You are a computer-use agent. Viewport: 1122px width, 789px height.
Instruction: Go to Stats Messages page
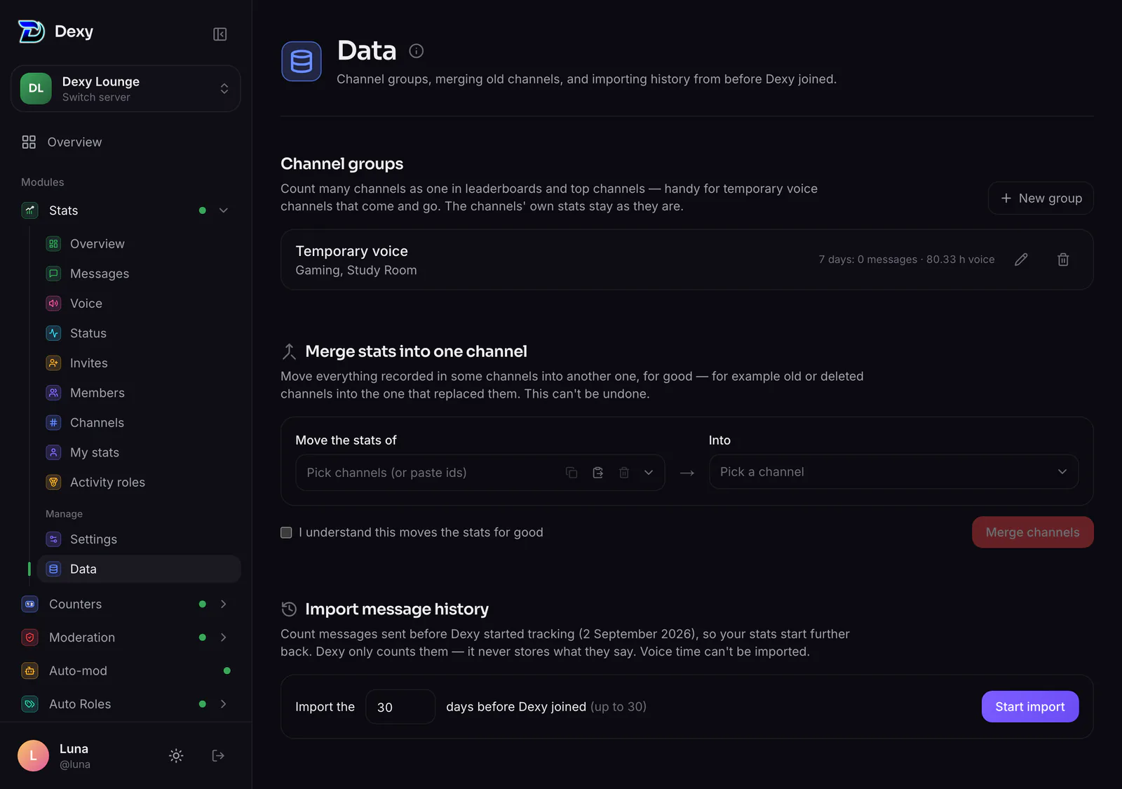pos(139,274)
